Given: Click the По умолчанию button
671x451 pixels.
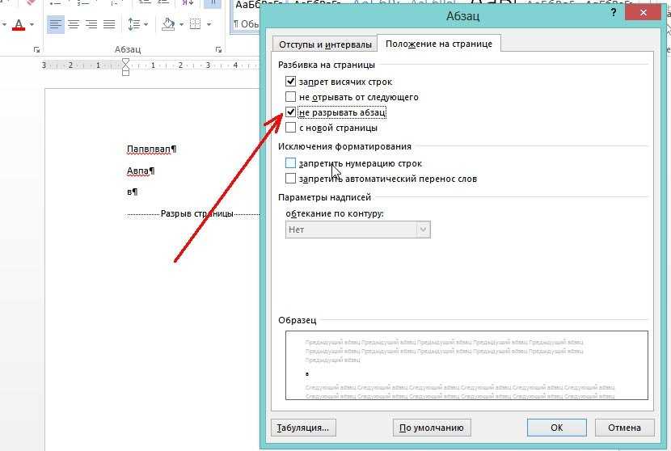Looking at the screenshot, I should [x=432, y=428].
